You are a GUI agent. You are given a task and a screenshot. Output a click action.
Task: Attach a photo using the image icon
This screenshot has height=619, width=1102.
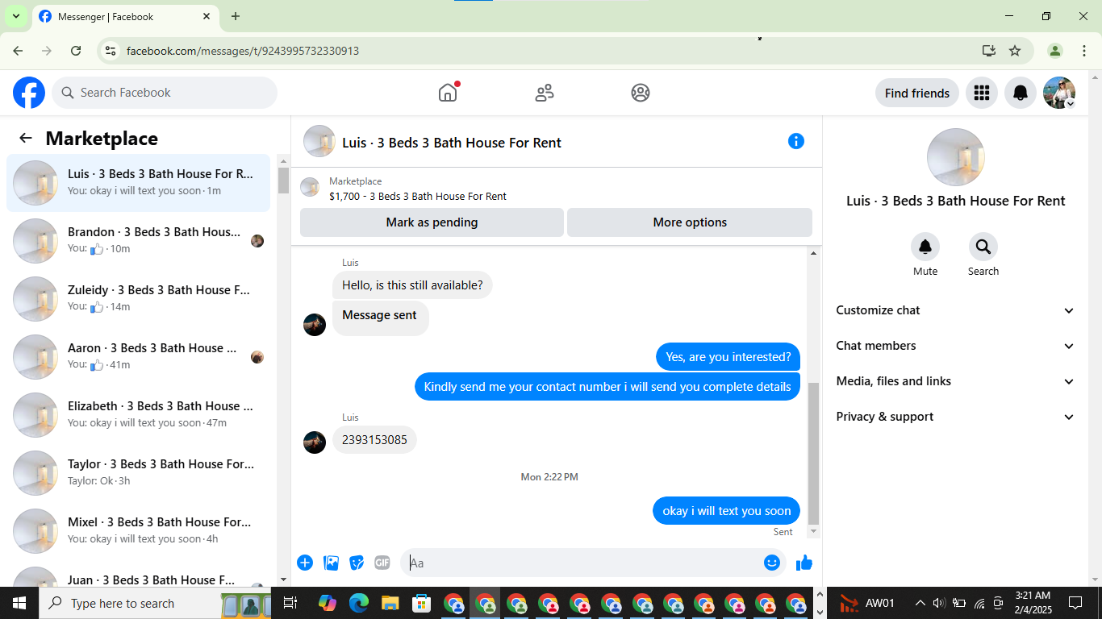click(331, 563)
